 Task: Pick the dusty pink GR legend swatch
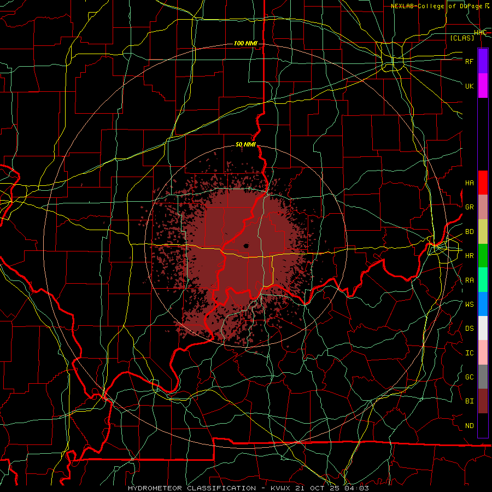[x=483, y=207]
